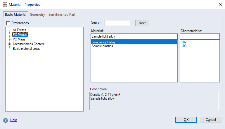This screenshot has width=225, height=129.
Task: Choose Basic material group in tree
Action: coord(27,49)
